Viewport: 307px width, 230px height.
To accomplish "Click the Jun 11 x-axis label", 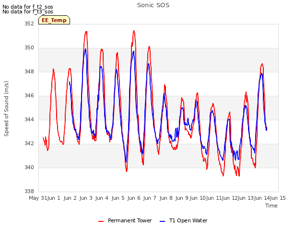I will (x=214, y=198).
